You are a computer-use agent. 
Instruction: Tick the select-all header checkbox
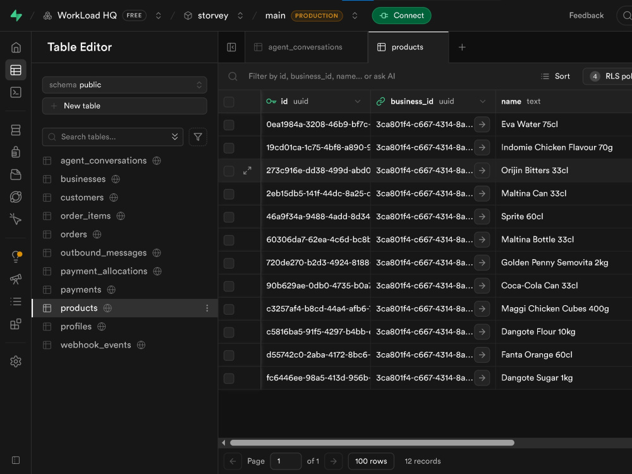click(x=229, y=102)
